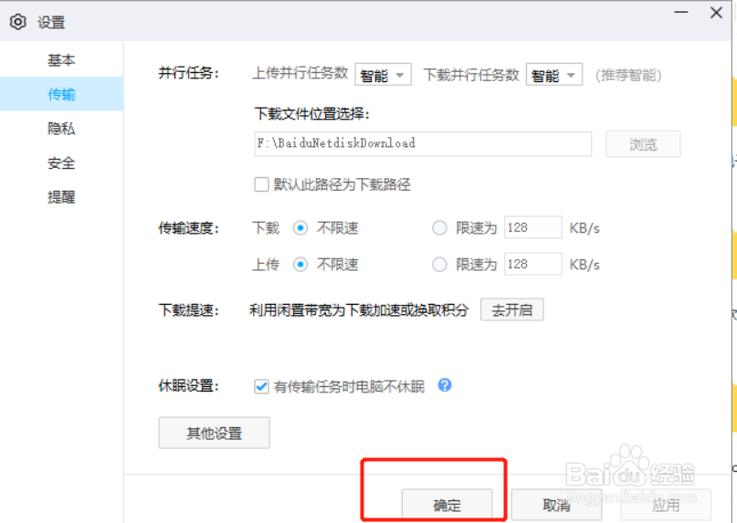Enable 默认此路径为下载路径 checkbox
The width and height of the screenshot is (737, 523).
tap(261, 184)
